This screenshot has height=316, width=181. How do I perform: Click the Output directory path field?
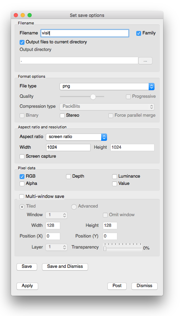[x=79, y=61]
